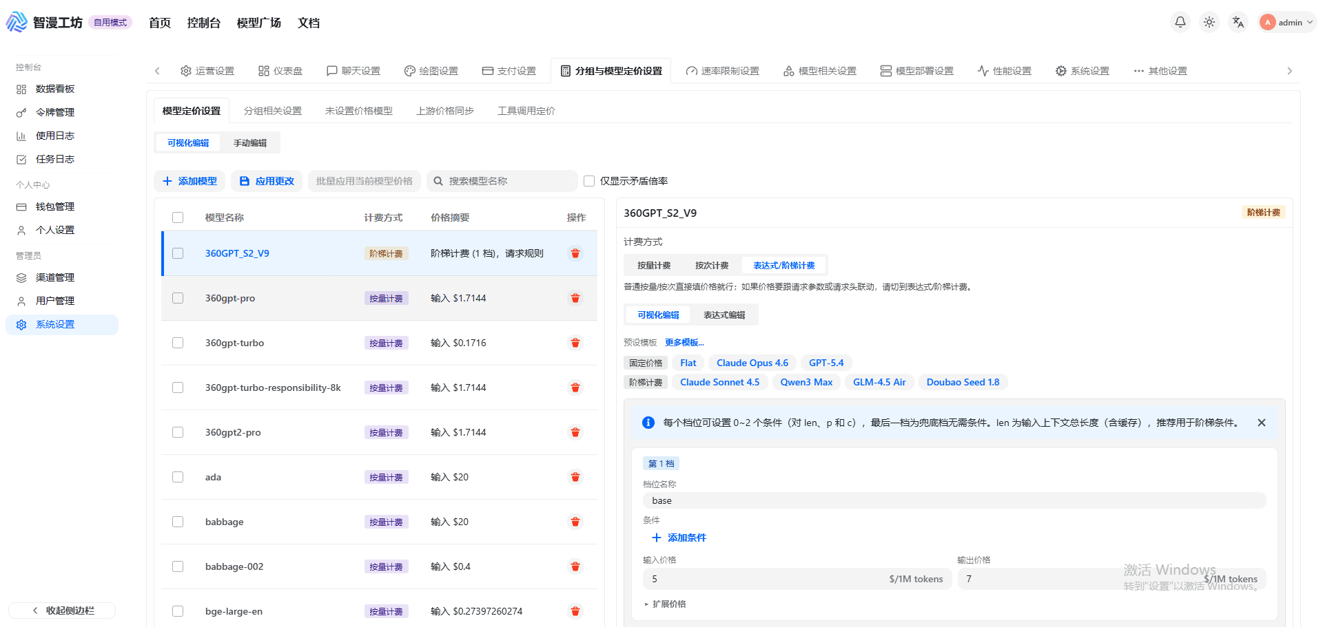
Task: Apply the Qwen3 Max preset template
Action: click(806, 382)
